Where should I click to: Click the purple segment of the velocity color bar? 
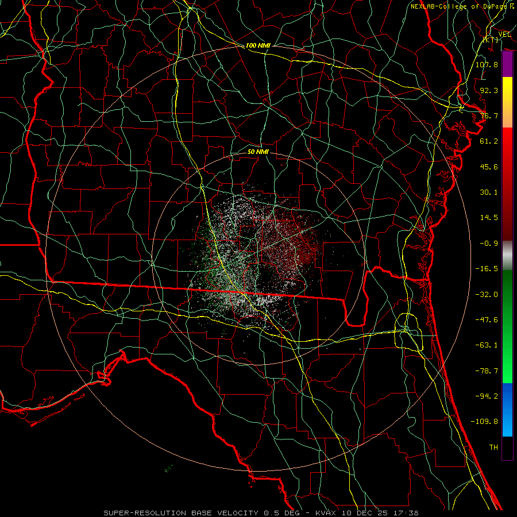507,64
